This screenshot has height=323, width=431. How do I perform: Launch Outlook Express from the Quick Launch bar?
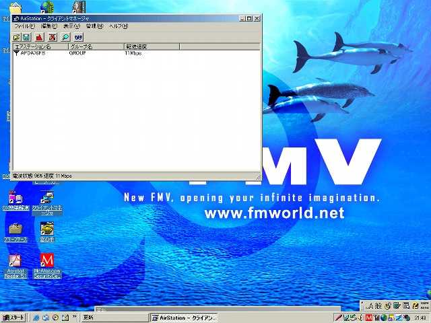(46, 318)
